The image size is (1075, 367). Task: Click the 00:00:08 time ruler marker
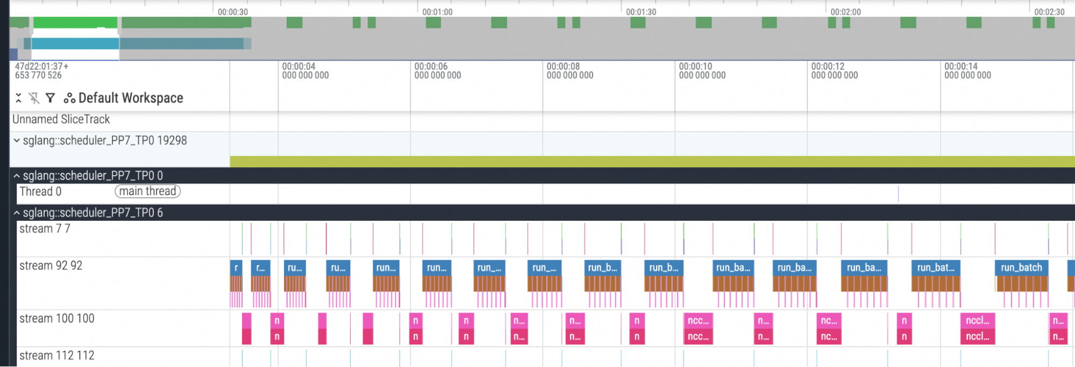click(x=563, y=70)
